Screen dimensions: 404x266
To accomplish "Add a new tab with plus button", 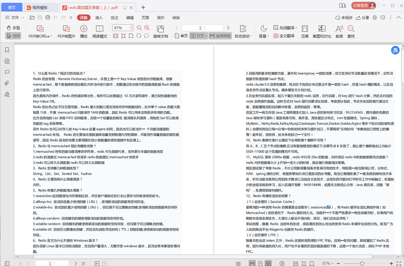I will point(143,7).
